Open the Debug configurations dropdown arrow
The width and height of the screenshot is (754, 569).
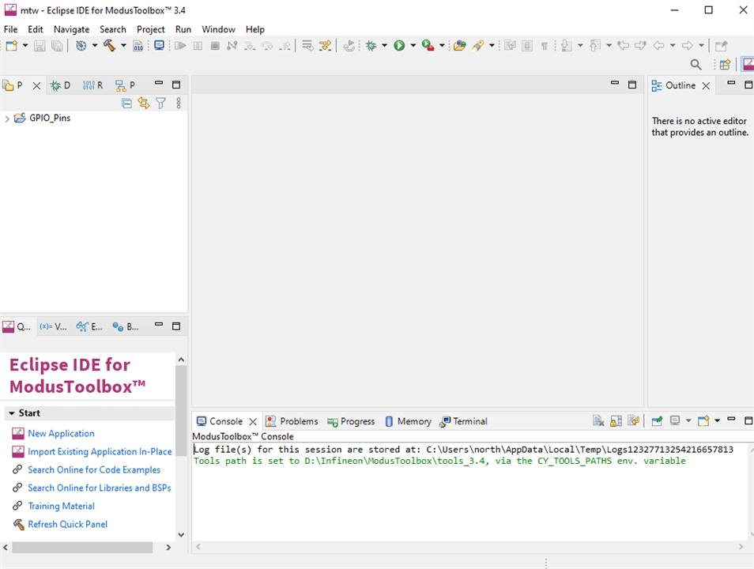click(384, 46)
